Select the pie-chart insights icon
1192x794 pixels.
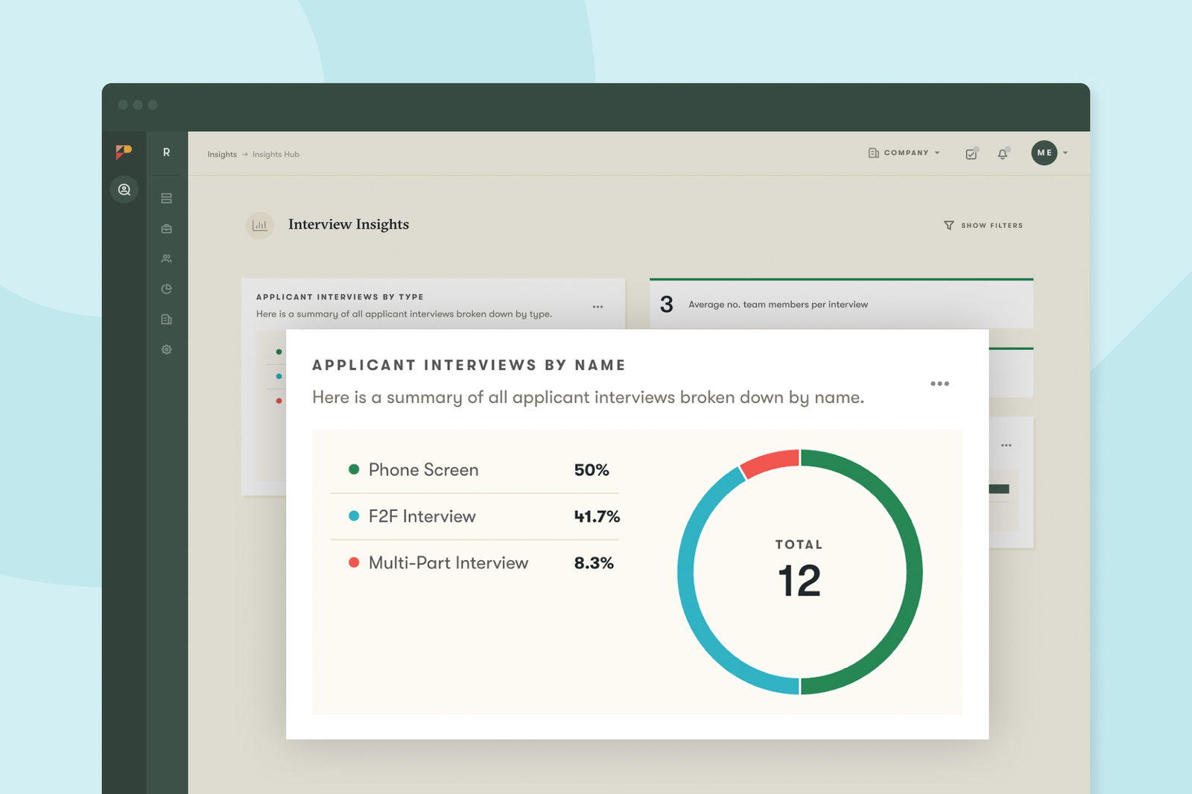point(166,289)
